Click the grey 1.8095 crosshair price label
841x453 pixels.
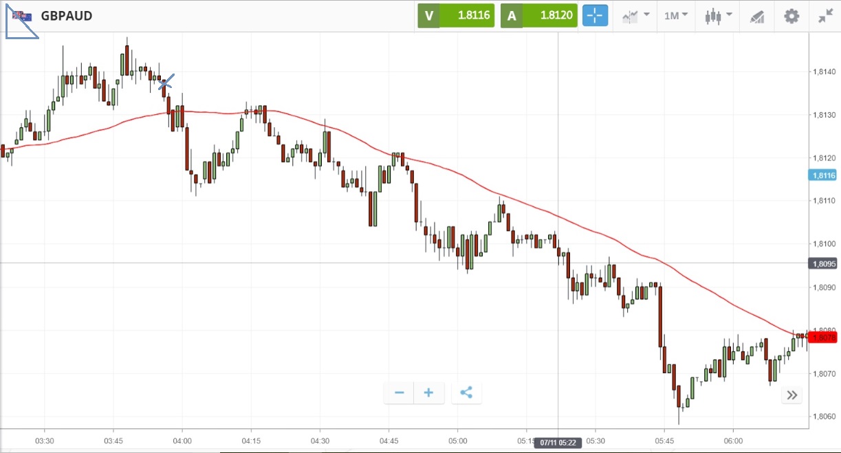point(824,263)
